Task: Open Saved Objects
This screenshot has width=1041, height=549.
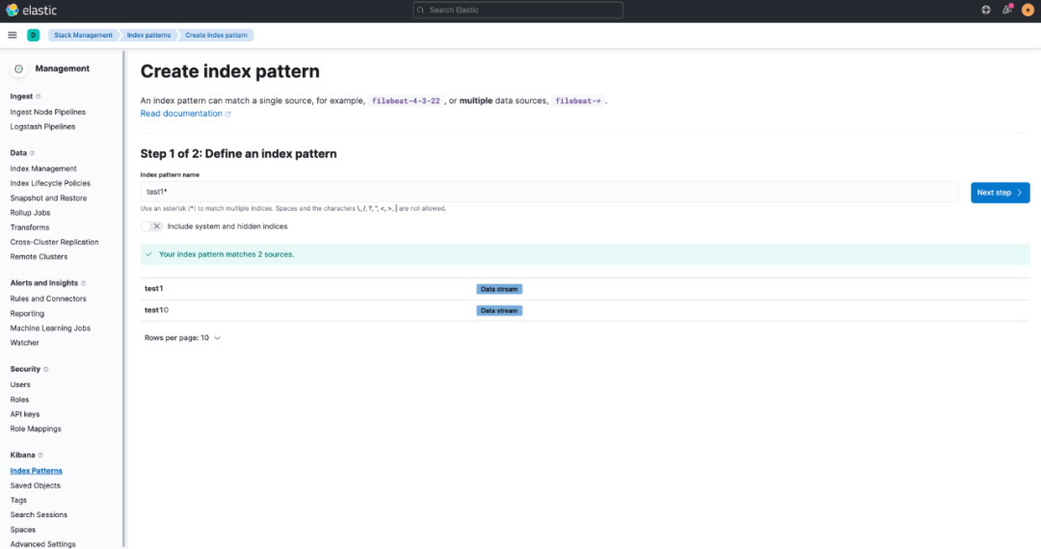Action: [x=36, y=485]
